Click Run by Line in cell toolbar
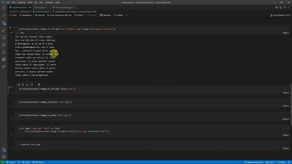Screen dimensions: 292x164 click(19, 85)
